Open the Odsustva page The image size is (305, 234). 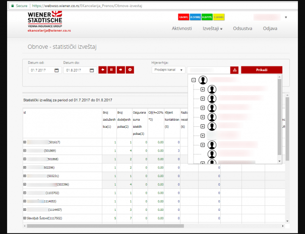(242, 29)
